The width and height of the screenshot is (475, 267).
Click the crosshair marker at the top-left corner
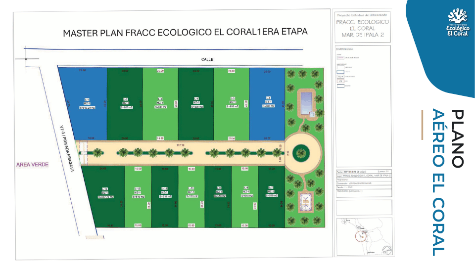tap(26, 59)
